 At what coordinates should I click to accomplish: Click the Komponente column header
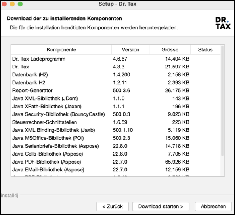(61, 50)
